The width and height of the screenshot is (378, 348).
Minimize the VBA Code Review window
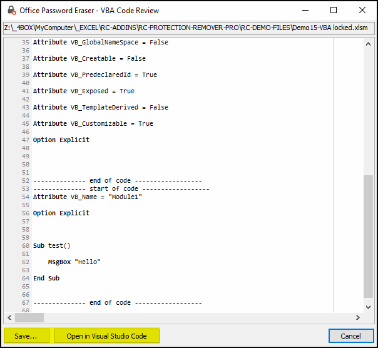click(x=305, y=11)
